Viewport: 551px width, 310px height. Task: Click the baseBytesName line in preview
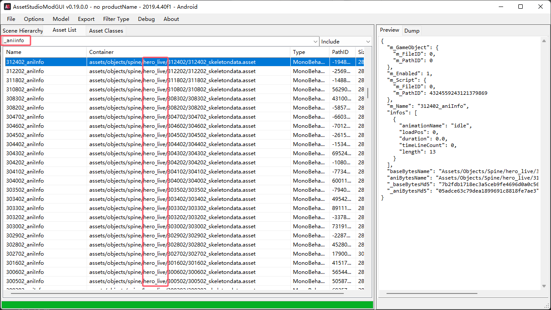coord(464,171)
